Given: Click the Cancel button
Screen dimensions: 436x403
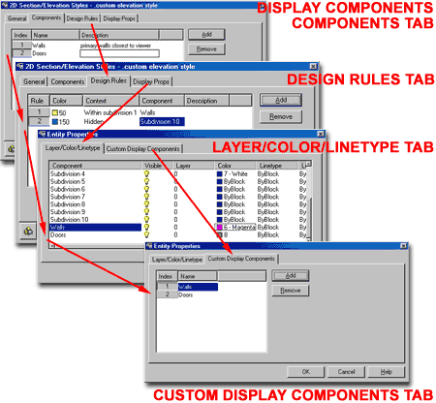Looking at the screenshot, I should (346, 372).
